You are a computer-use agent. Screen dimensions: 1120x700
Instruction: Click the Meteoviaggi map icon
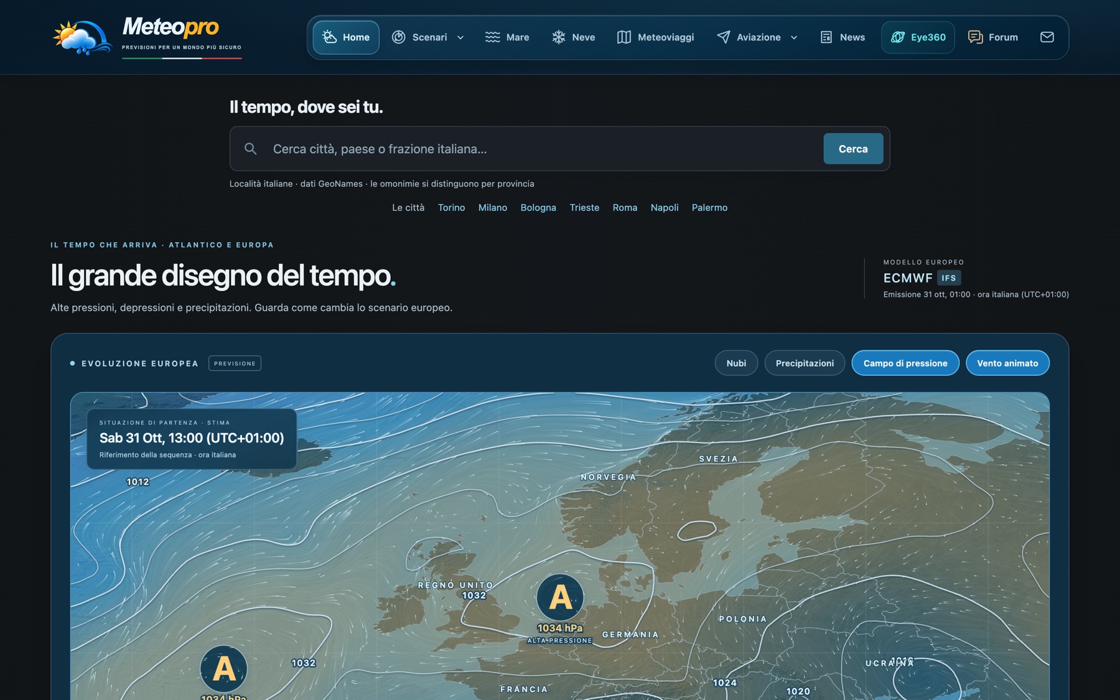[x=624, y=37]
